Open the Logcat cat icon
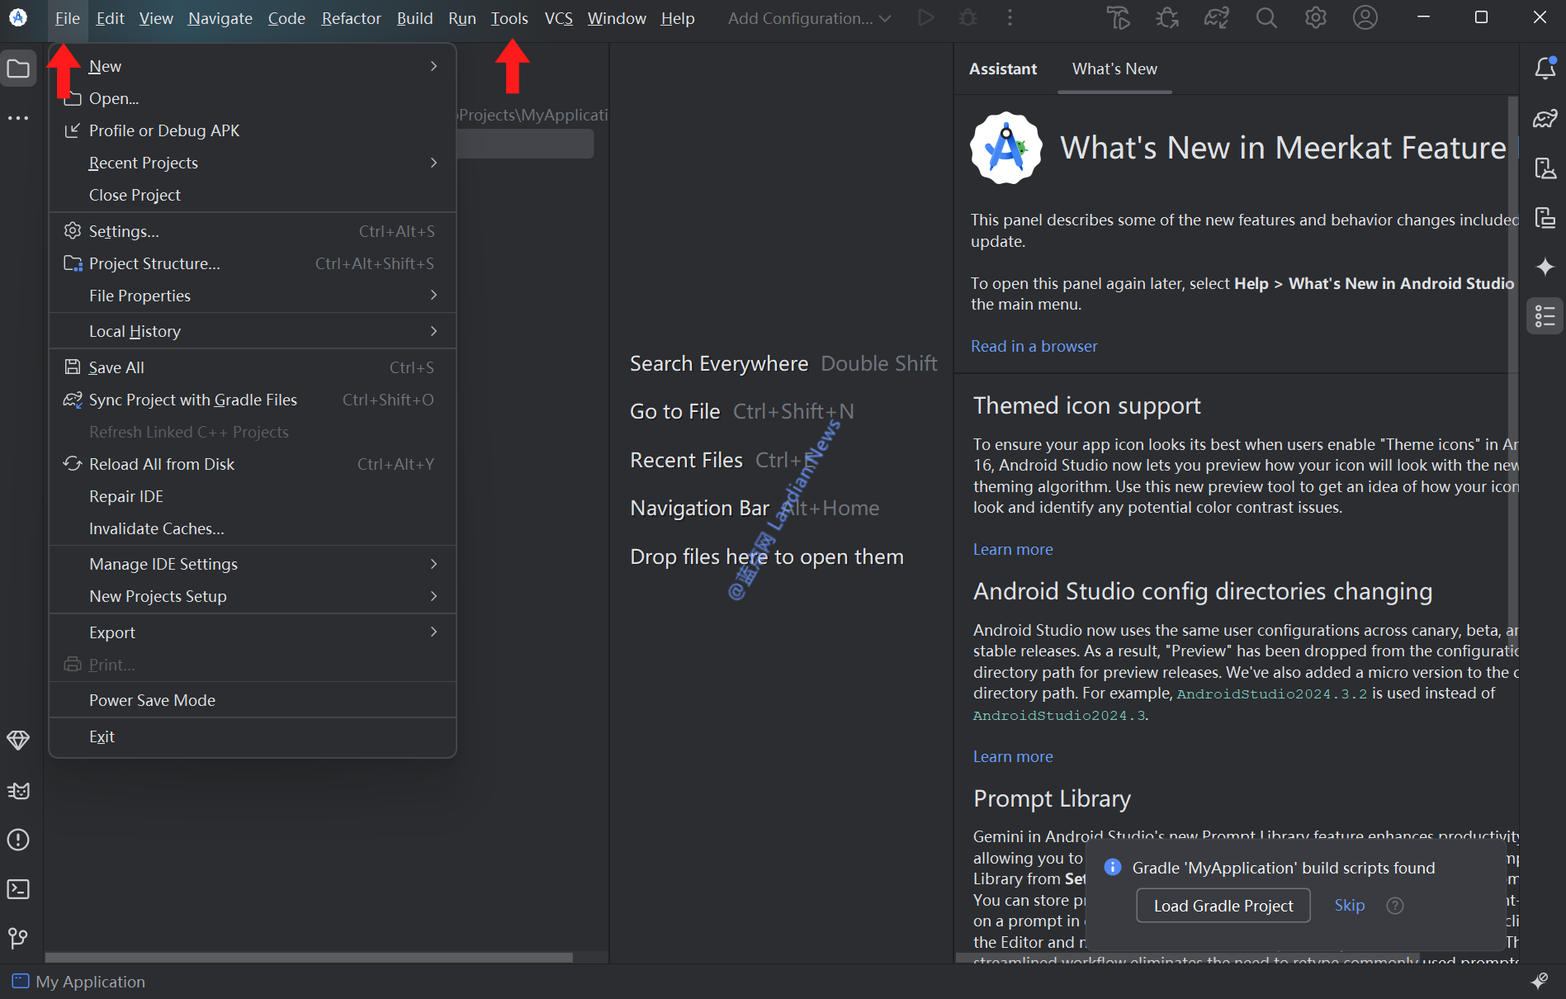 [x=18, y=791]
